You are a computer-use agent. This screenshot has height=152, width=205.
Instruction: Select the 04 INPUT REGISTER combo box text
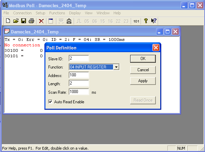pos(91,67)
